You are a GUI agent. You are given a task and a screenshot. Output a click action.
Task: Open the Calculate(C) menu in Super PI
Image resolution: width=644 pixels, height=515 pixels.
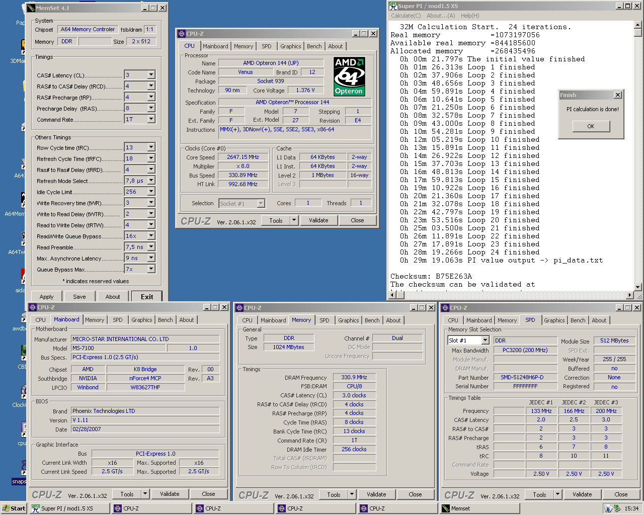coord(406,16)
